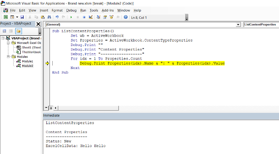Stop execution with the Reset square

tap(84, 17)
